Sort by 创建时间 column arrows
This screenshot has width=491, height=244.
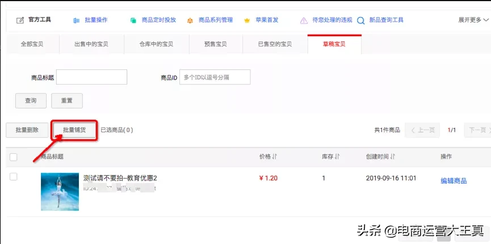pyautogui.click(x=393, y=157)
